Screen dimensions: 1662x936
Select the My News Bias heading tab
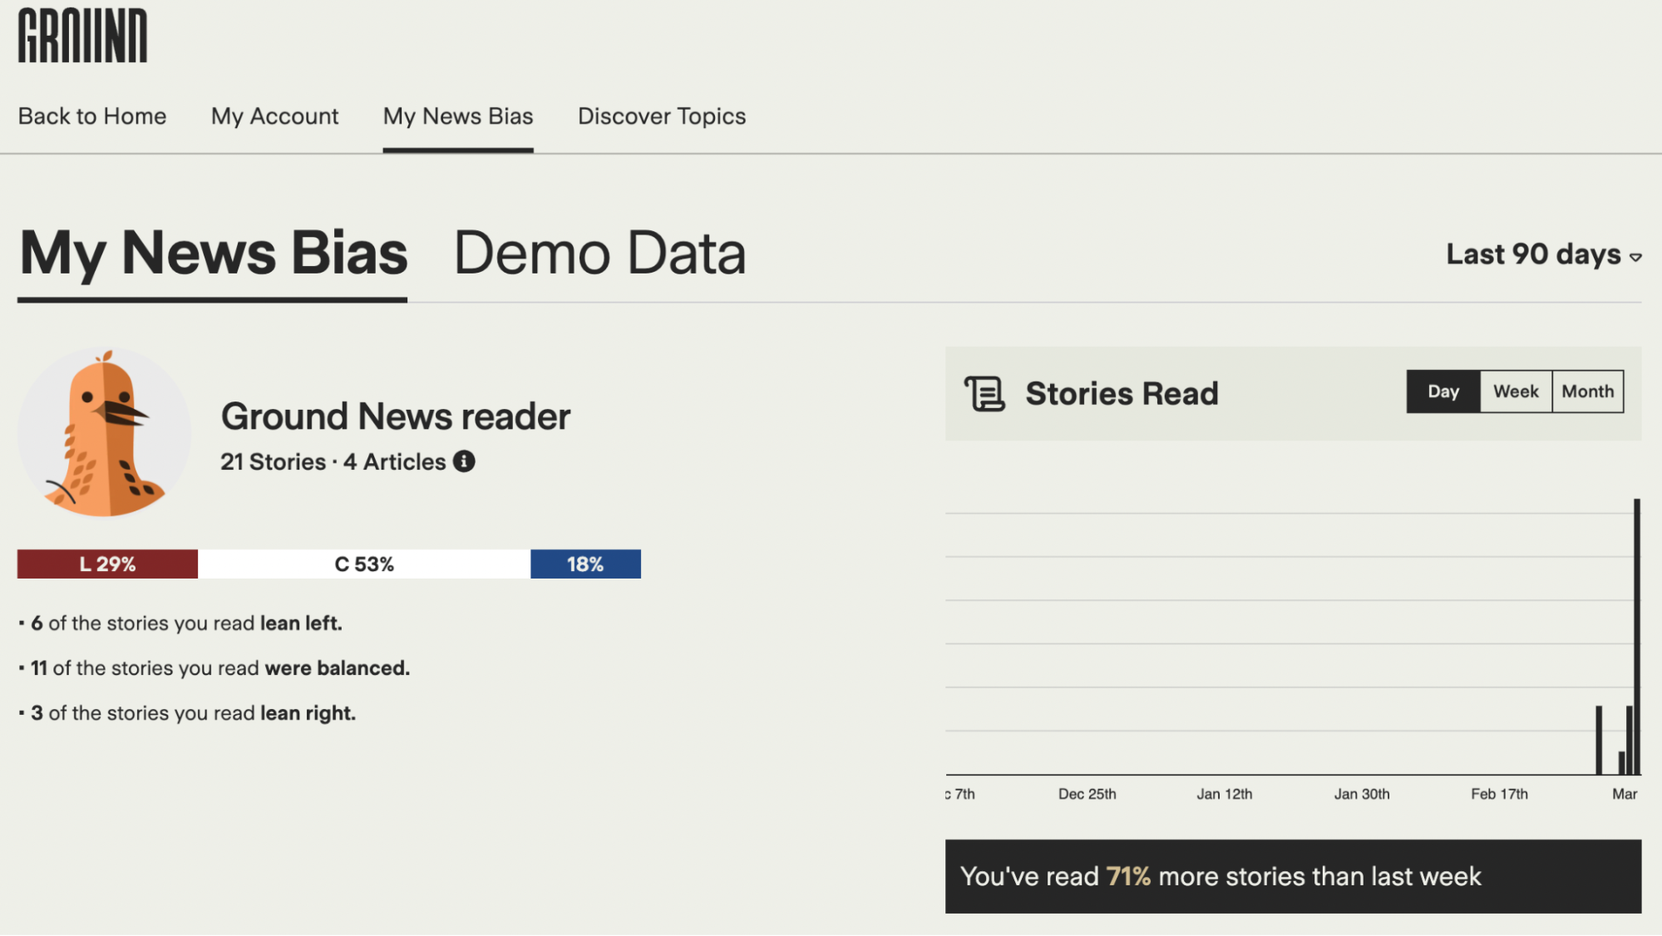coord(213,254)
